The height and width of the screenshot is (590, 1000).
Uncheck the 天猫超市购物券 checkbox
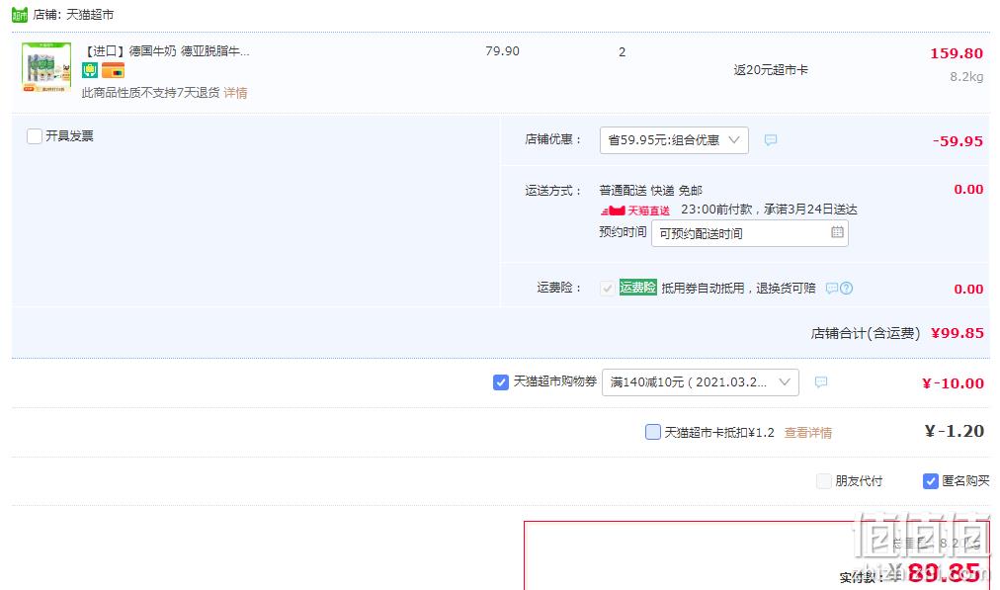point(501,382)
